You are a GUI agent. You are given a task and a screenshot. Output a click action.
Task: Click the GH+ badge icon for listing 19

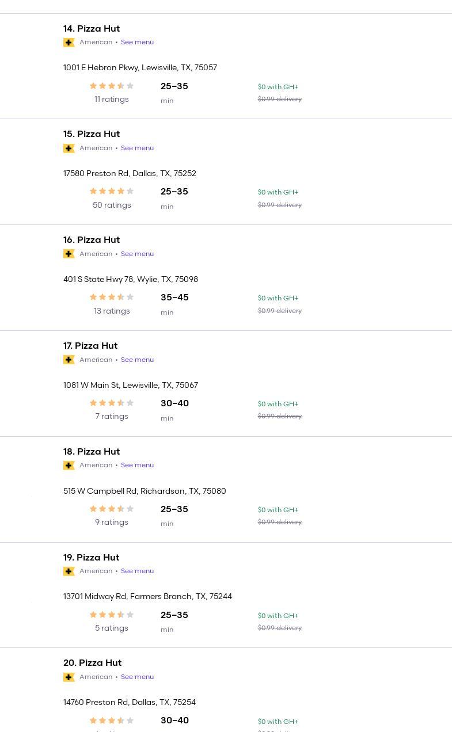pyautogui.click(x=69, y=571)
